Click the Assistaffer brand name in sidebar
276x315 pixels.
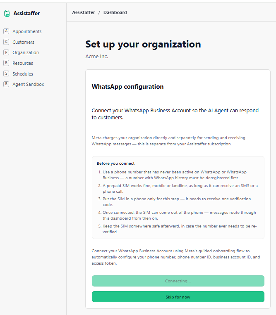coord(26,14)
